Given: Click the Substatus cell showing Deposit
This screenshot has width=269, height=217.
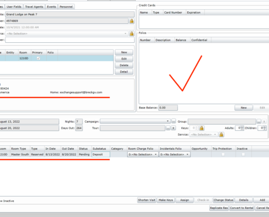Looking at the screenshot, I should [x=101, y=155].
